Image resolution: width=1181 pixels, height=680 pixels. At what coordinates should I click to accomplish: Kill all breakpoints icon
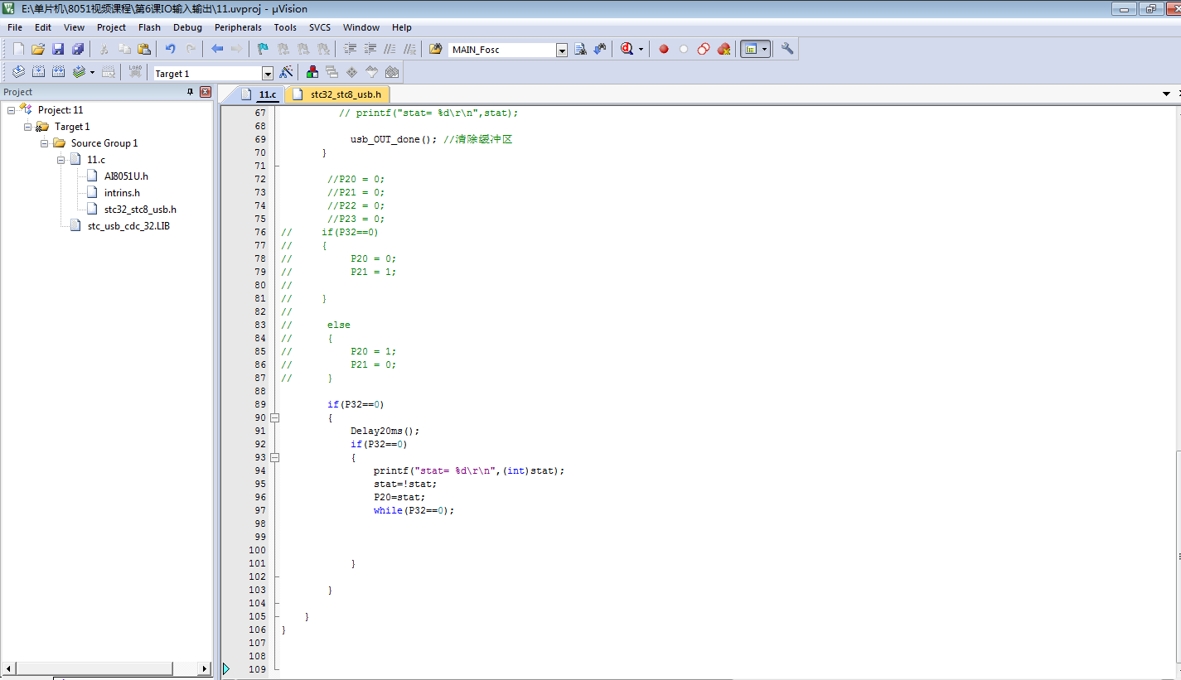pos(724,49)
